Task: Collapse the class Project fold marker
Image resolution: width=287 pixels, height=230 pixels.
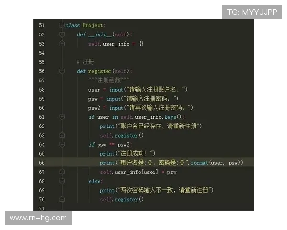Action: click(62, 25)
